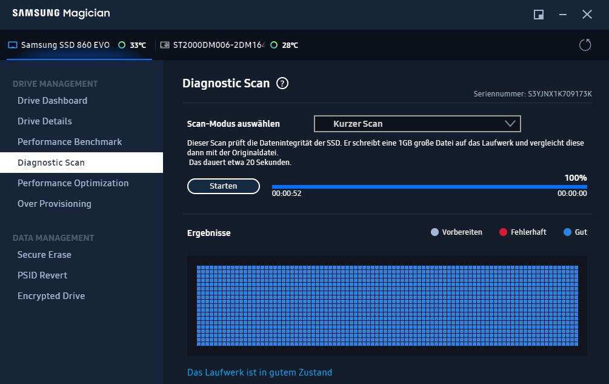Click the 33°C temperature reading
The image size is (609, 384).
pyautogui.click(x=138, y=45)
